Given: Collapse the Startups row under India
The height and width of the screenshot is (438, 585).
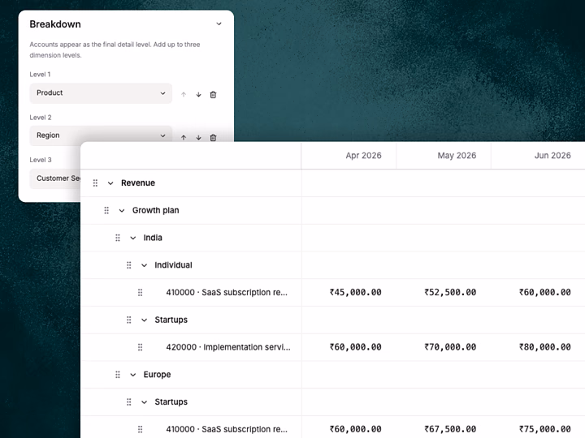Looking at the screenshot, I should tap(144, 320).
